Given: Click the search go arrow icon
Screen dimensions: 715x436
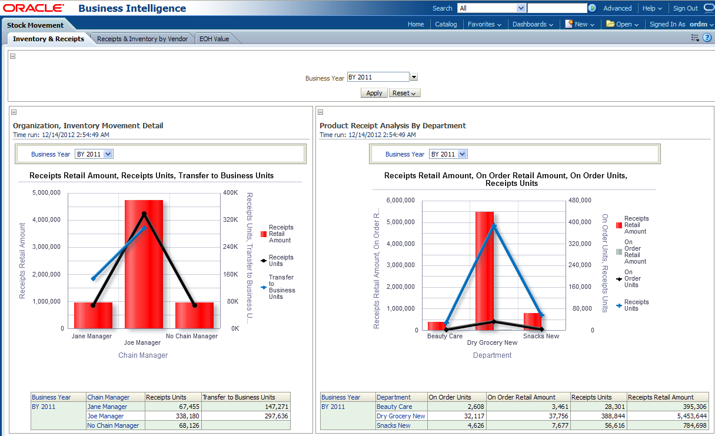Looking at the screenshot, I should coord(592,8).
